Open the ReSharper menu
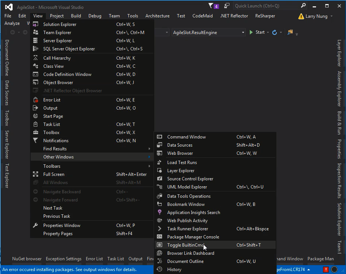The width and height of the screenshot is (346, 274). point(265,16)
